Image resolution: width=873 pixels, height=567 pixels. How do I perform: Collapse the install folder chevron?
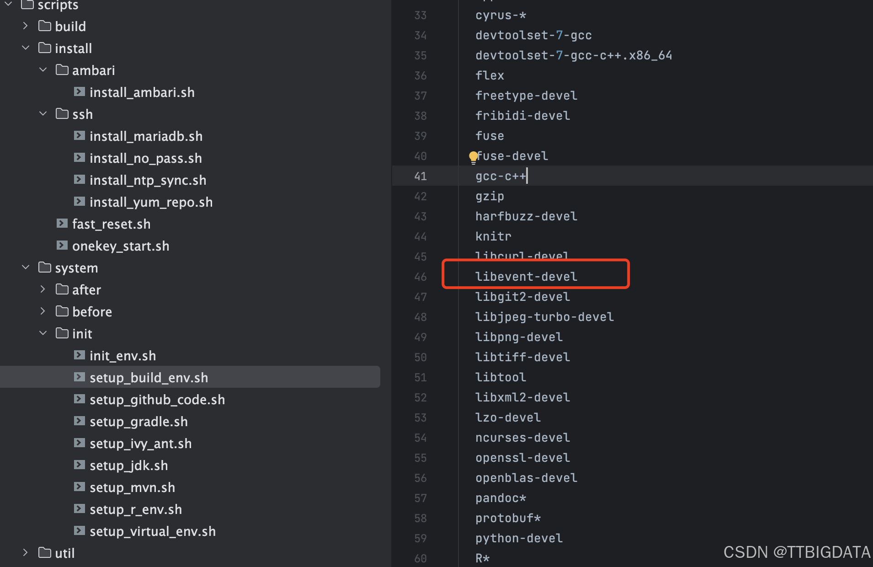click(x=26, y=48)
